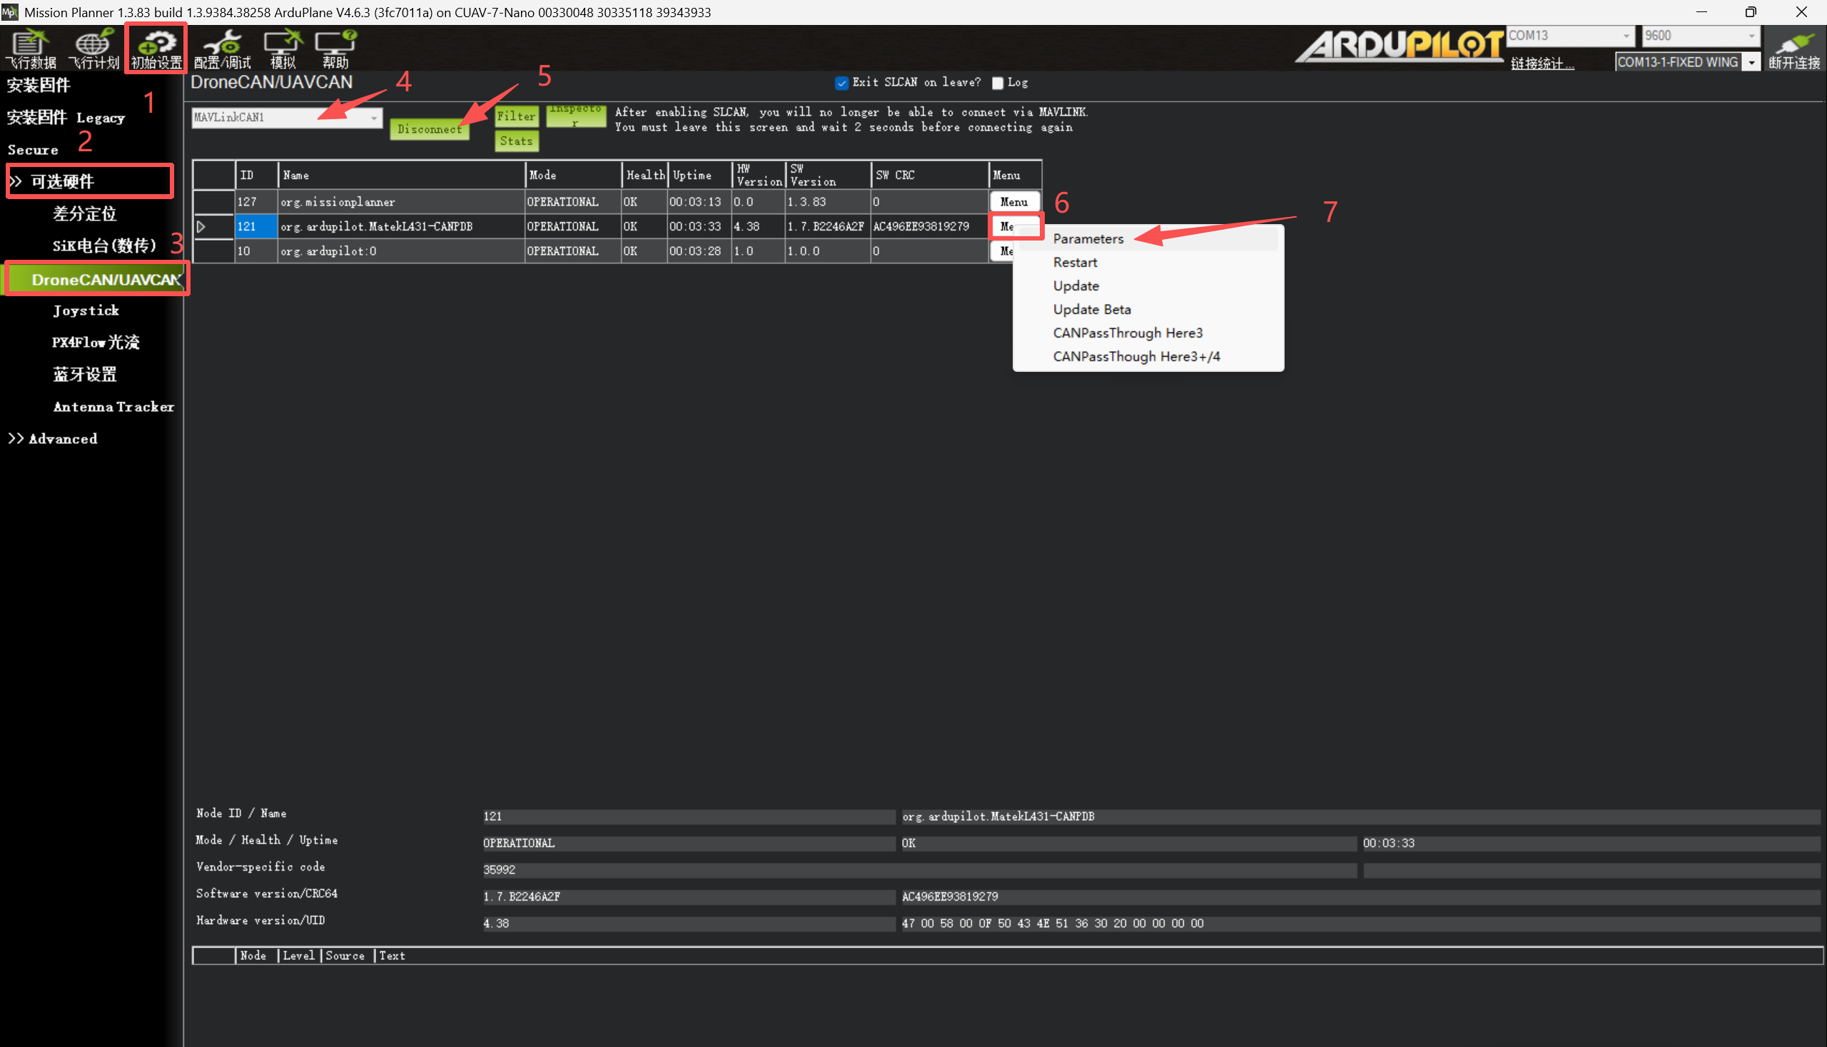Open PX4Flow 光流 page
The image size is (1827, 1047).
pos(96,343)
